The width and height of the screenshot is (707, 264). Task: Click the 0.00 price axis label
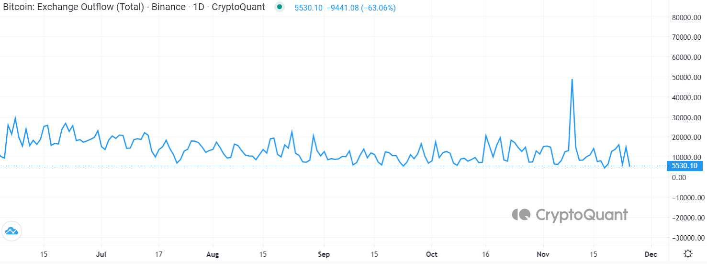pos(680,178)
